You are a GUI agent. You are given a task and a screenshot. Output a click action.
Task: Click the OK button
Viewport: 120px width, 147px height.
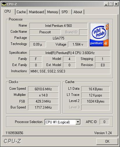point(107,141)
